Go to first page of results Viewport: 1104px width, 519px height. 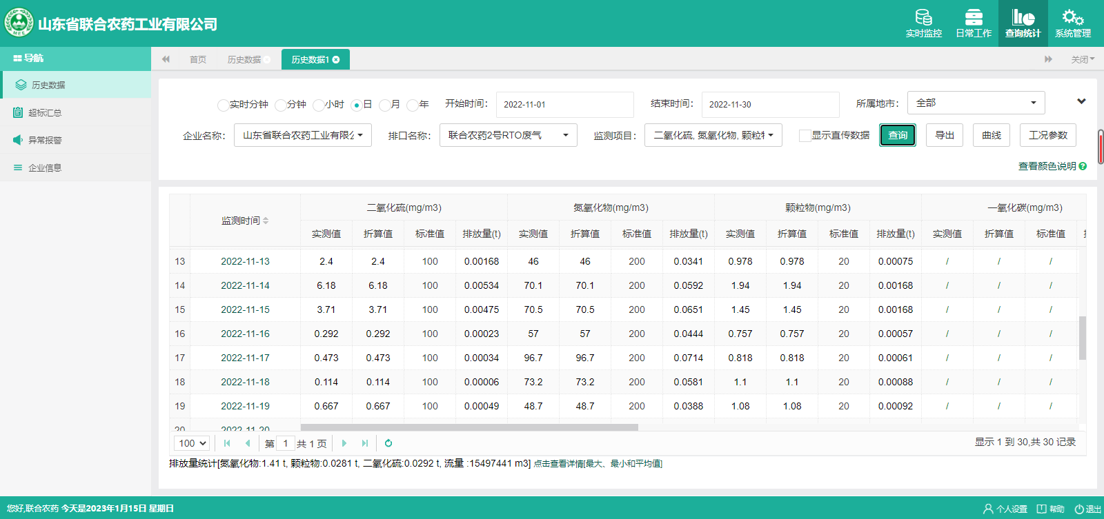pyautogui.click(x=227, y=443)
